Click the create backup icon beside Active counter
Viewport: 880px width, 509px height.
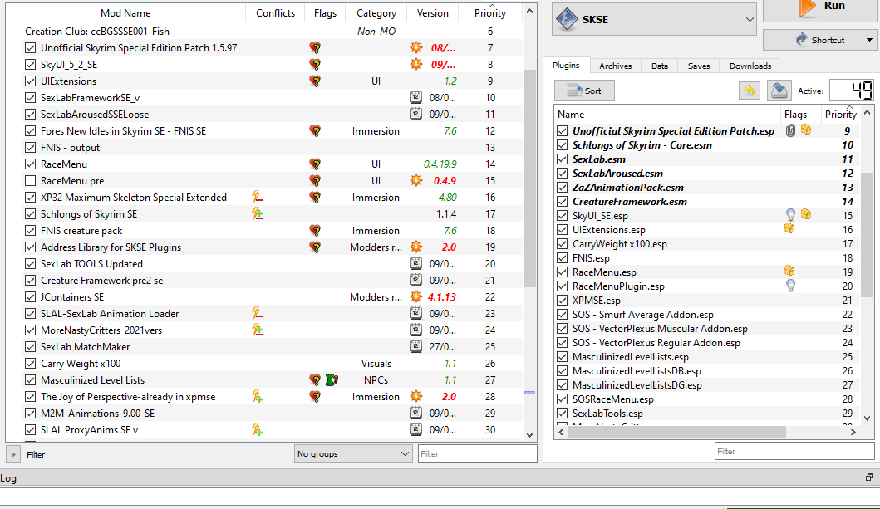[x=779, y=91]
